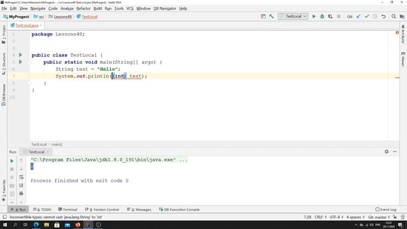The width and height of the screenshot is (407, 229).
Task: Click the Stop icon in the top toolbar
Action: pyautogui.click(x=338, y=17)
